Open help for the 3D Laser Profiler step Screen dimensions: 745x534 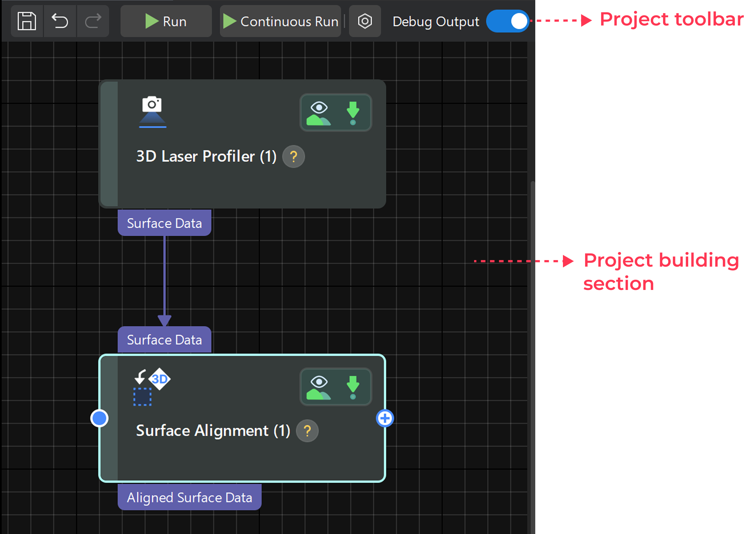[293, 156]
